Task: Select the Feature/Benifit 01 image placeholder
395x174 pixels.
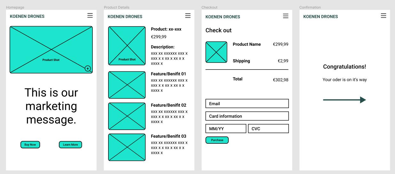Action: [127, 85]
